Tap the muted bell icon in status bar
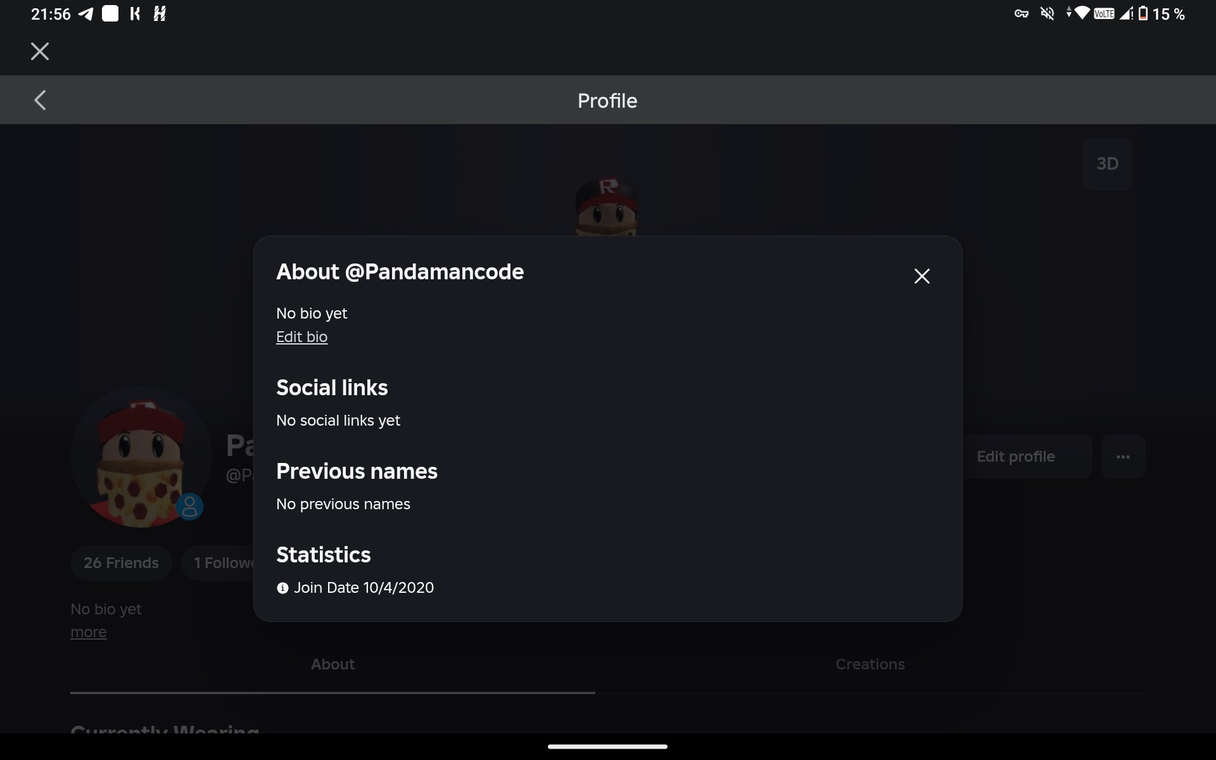 1048,13
